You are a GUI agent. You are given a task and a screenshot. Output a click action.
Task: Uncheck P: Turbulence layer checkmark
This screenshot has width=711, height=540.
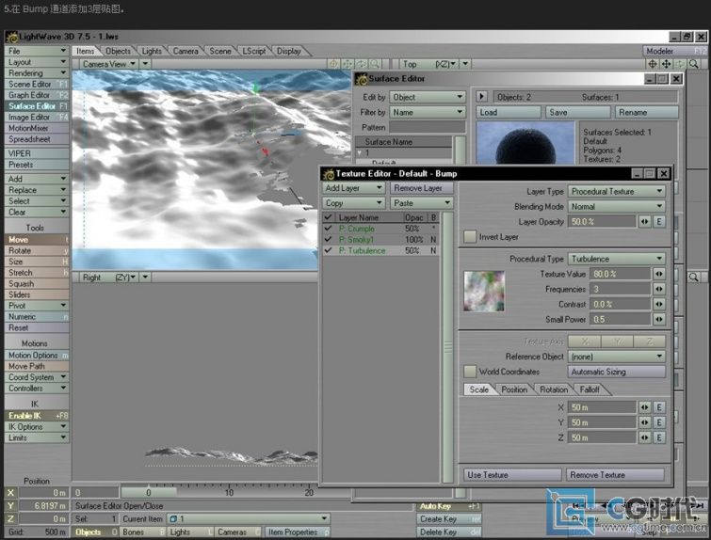coord(329,250)
